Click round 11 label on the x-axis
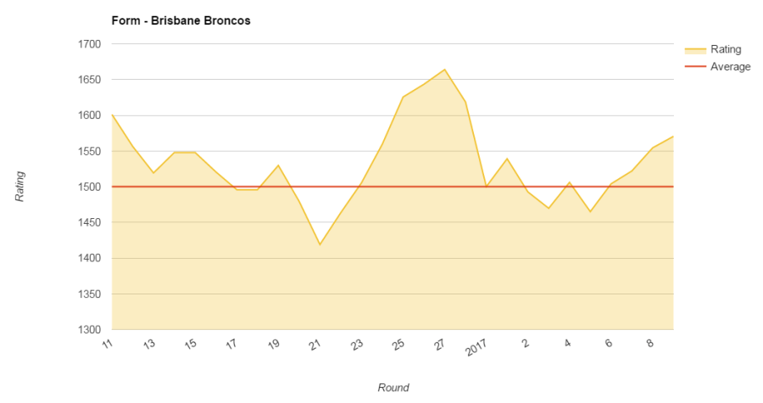The image size is (763, 403). (x=108, y=344)
